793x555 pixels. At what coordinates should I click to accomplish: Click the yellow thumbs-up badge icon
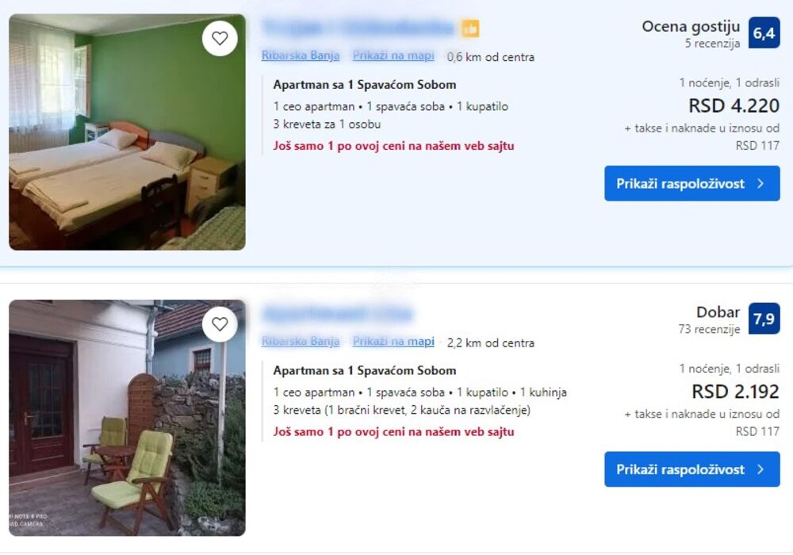470,29
